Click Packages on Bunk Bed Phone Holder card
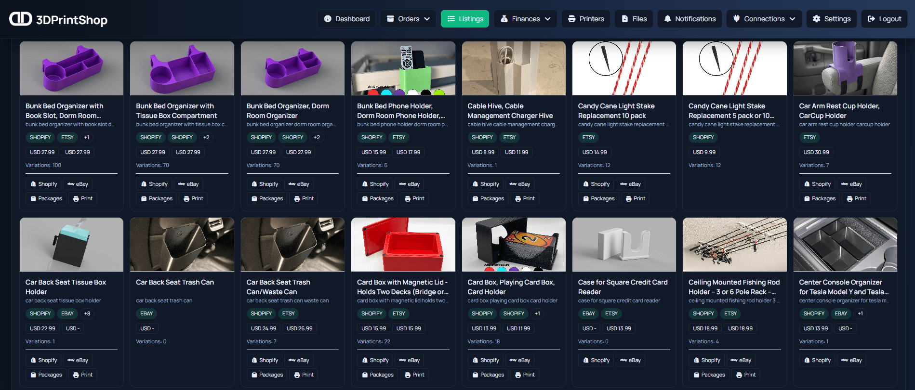 tap(377, 198)
